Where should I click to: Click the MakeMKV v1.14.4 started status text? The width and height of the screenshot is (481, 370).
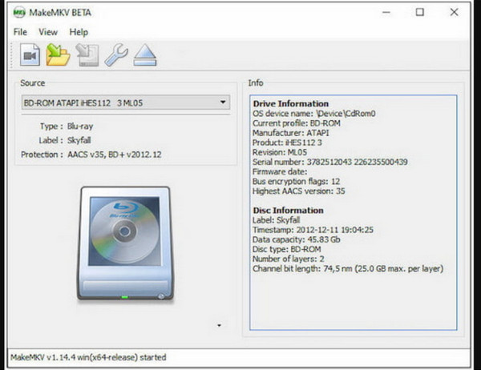click(x=88, y=357)
